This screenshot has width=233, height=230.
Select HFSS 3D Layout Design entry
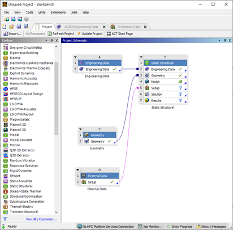tap(27, 94)
